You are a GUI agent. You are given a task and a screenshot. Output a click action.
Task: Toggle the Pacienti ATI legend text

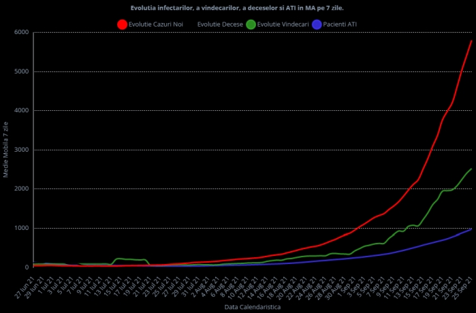tap(339, 24)
